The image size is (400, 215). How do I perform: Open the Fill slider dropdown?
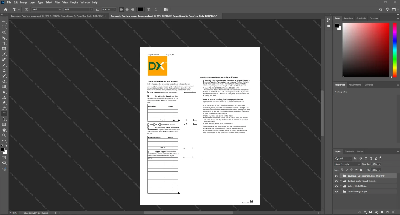coord(380,170)
